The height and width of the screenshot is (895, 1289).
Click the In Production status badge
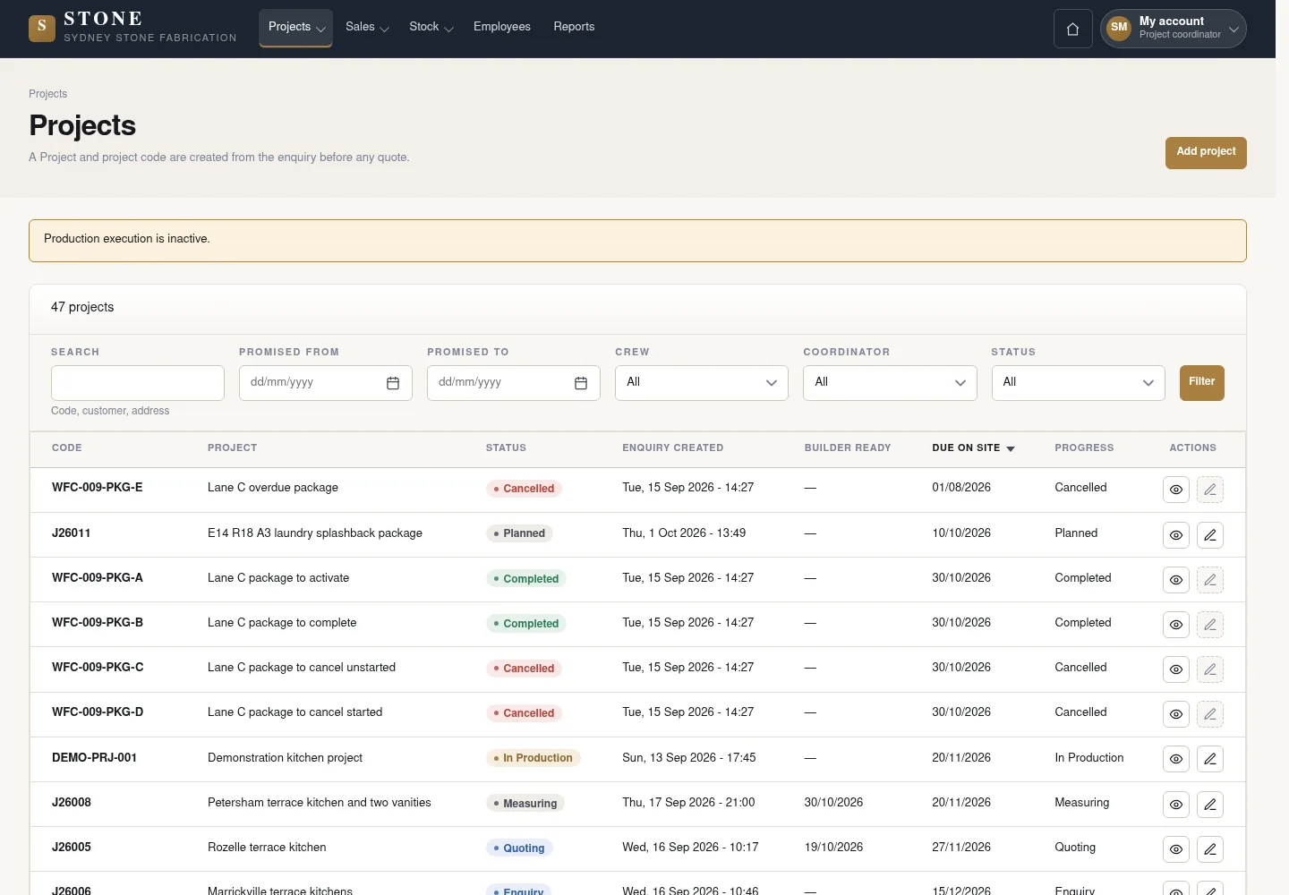pos(534,758)
